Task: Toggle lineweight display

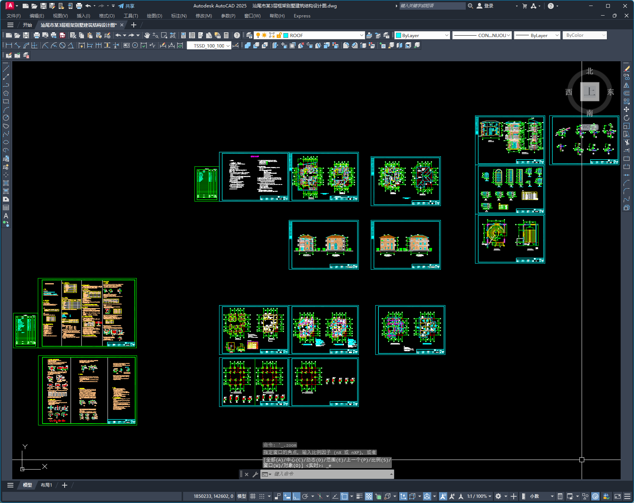Action: click(x=359, y=496)
